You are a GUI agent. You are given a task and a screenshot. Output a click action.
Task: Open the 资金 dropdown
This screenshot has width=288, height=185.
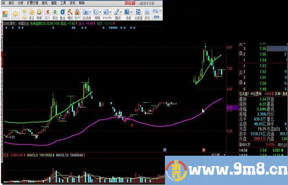156,11
